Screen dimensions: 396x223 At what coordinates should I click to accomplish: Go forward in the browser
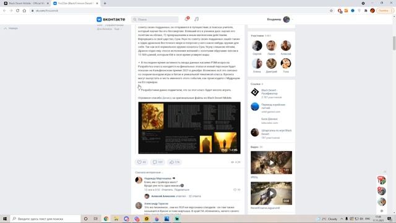point(11,11)
